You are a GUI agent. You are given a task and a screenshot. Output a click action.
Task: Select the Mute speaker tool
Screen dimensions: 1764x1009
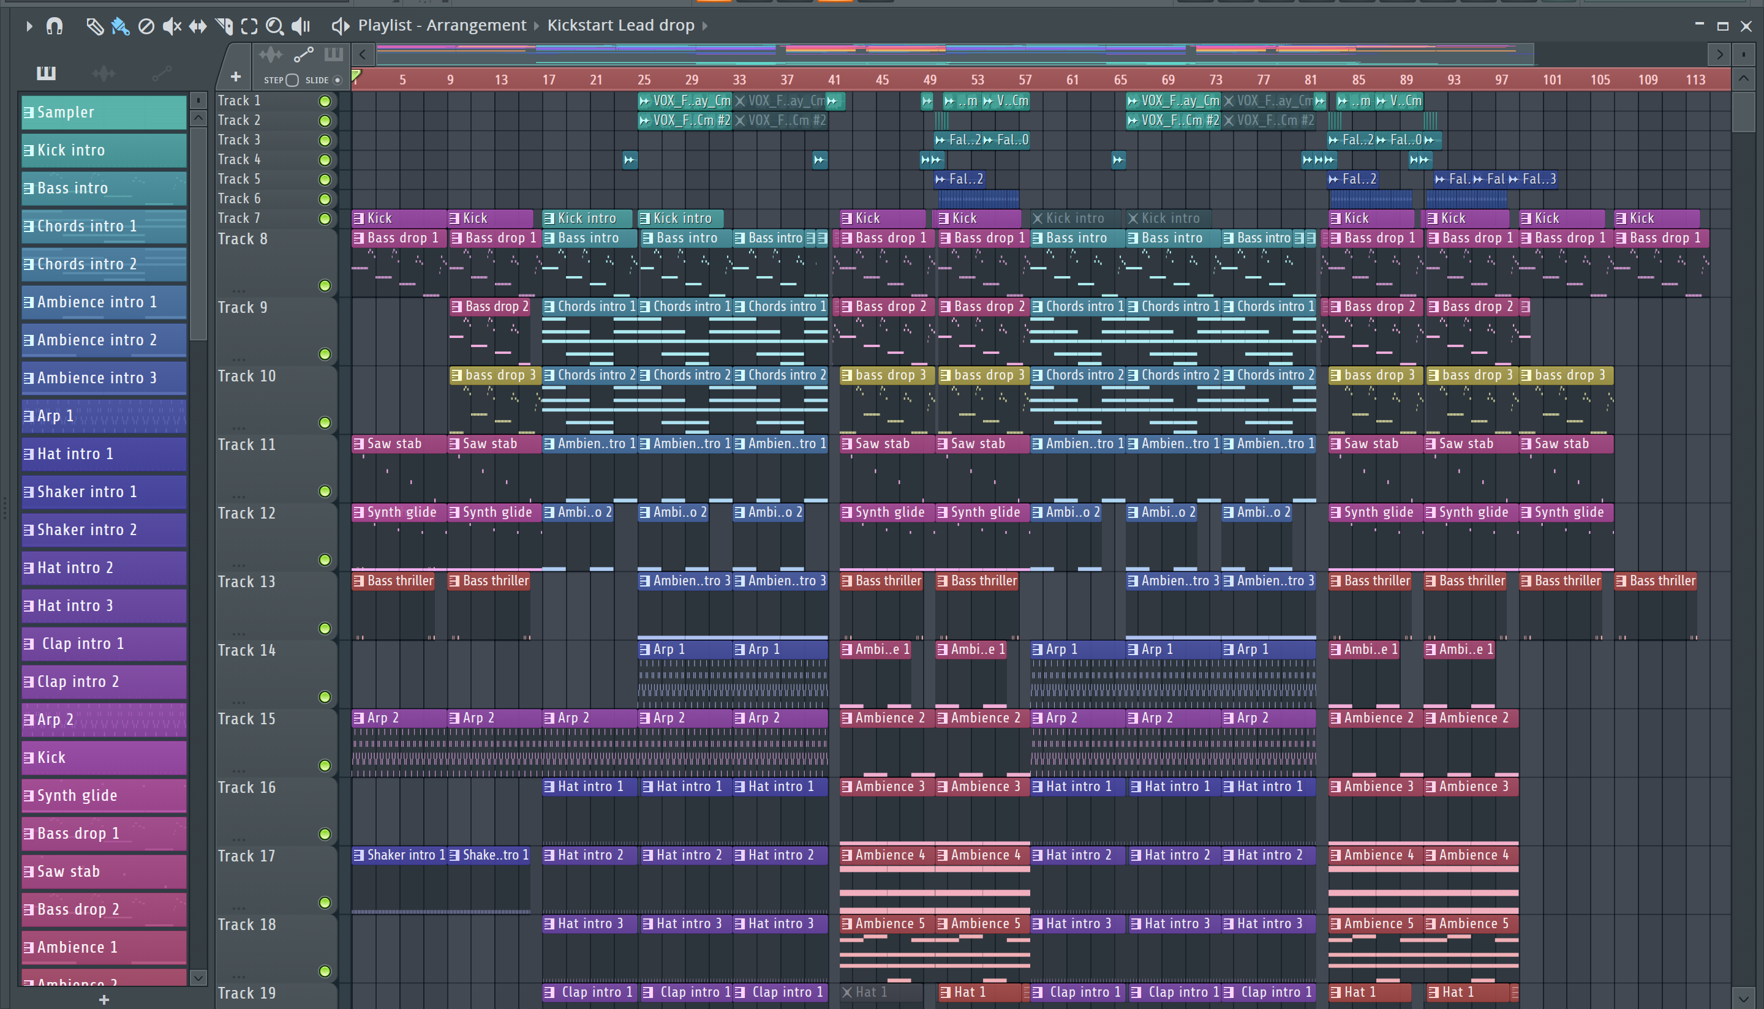pos(171,26)
